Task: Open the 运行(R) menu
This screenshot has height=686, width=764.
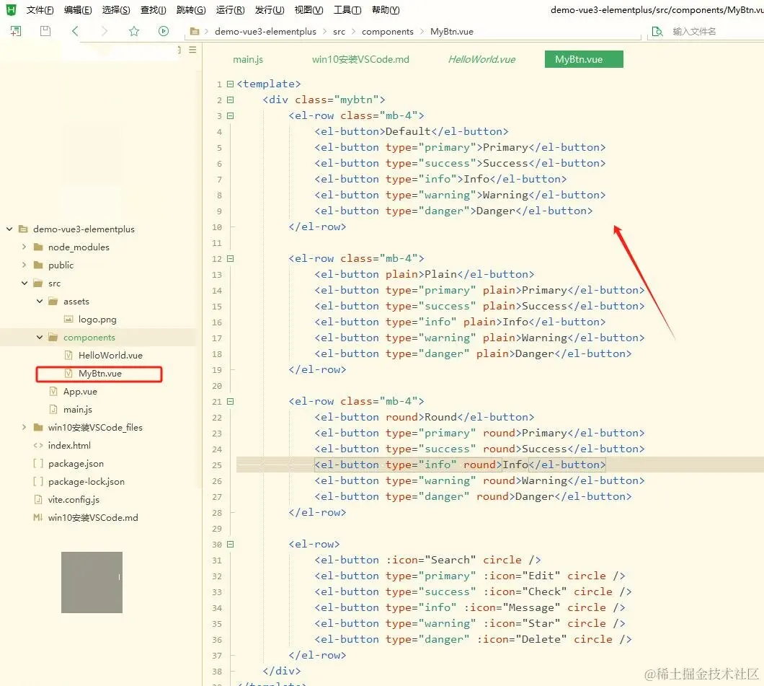Action: click(231, 10)
